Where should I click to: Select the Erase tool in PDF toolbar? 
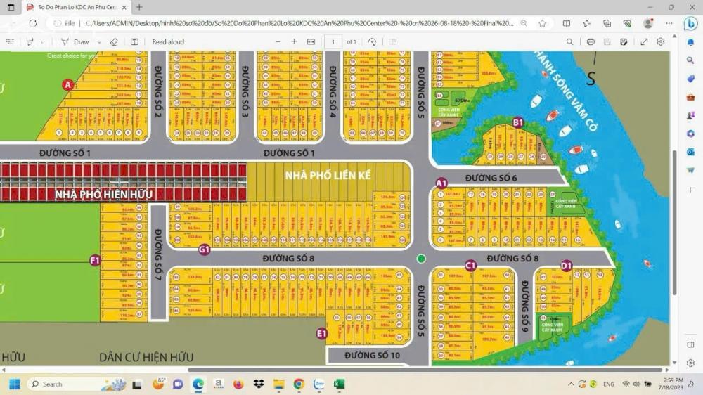tap(114, 42)
